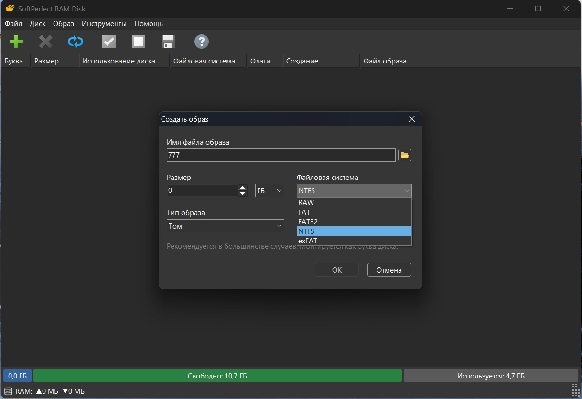
Task: Browse for image file with folder icon
Action: point(405,155)
